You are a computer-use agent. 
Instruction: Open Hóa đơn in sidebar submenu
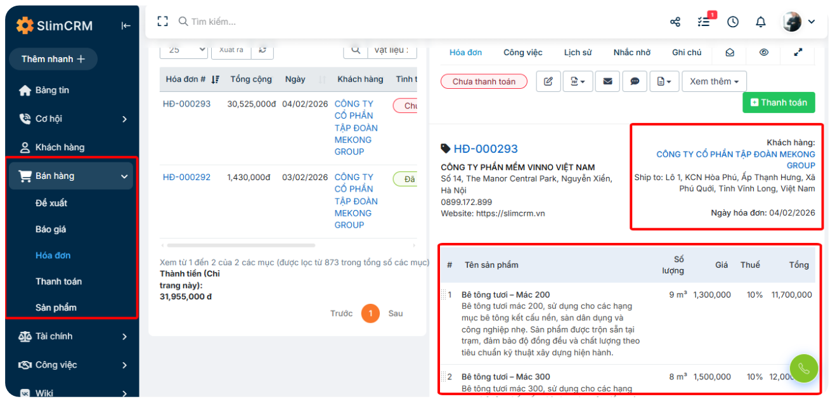point(53,255)
